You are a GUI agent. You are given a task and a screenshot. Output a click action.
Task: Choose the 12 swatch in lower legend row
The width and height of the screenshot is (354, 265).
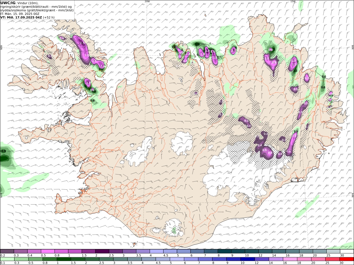tap(262, 259)
